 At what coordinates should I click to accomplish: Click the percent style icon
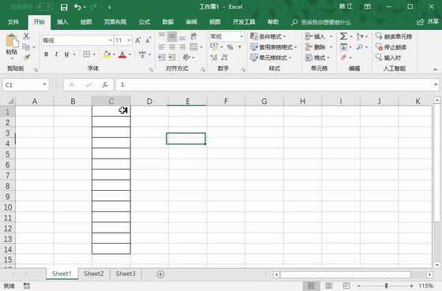click(230, 47)
